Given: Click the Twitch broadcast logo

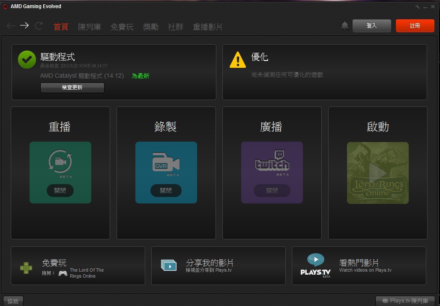Looking at the screenshot, I should tap(272, 161).
